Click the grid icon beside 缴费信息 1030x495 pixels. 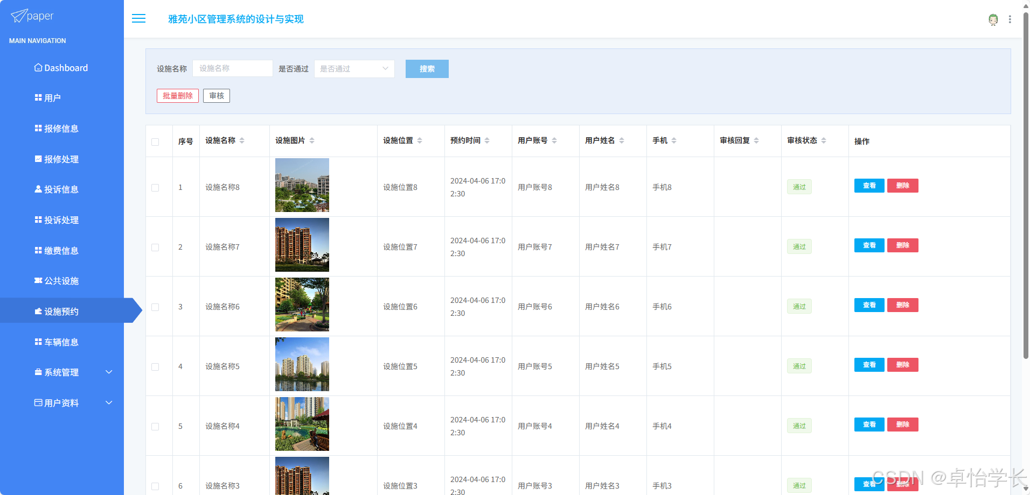(x=38, y=251)
